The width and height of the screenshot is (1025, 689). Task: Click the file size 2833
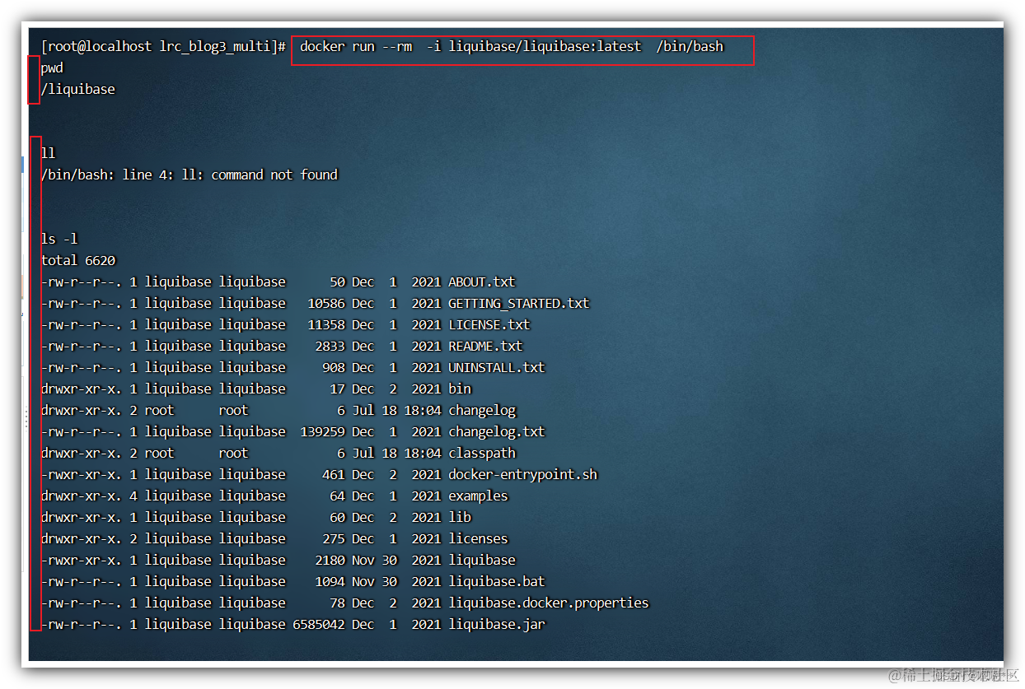[330, 346]
